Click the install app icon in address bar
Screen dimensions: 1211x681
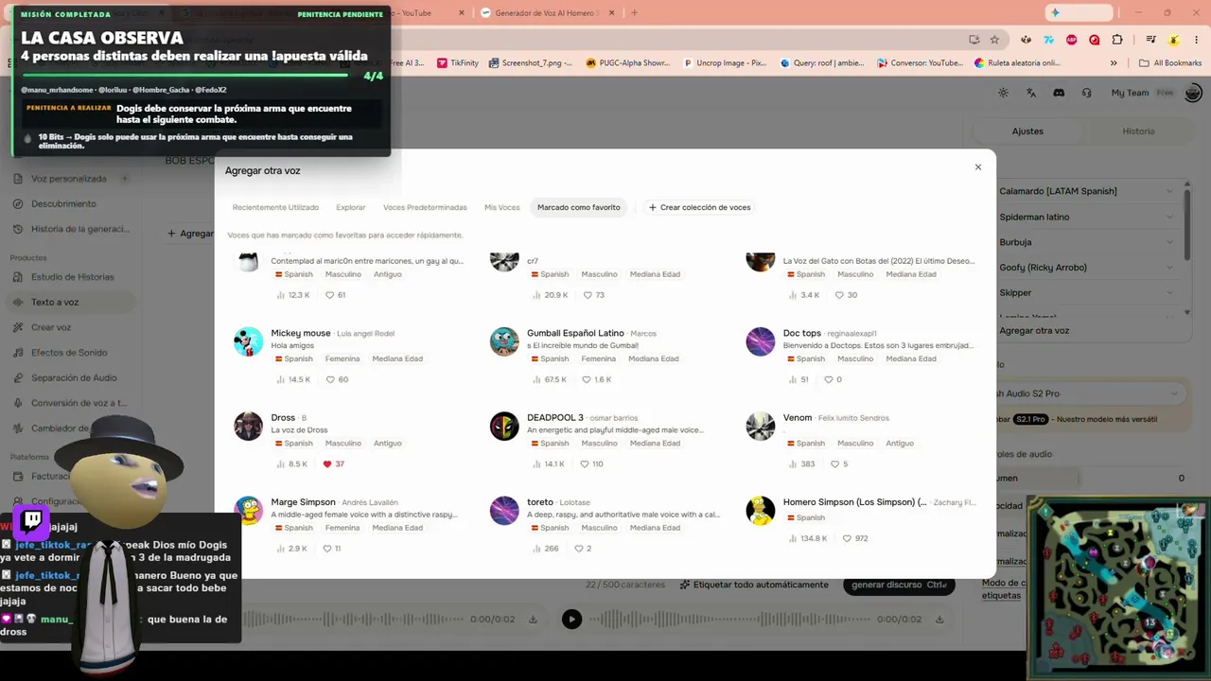click(974, 40)
